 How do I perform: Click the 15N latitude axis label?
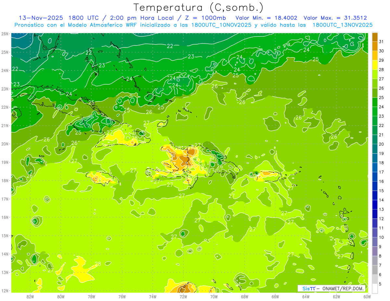tap(5, 236)
